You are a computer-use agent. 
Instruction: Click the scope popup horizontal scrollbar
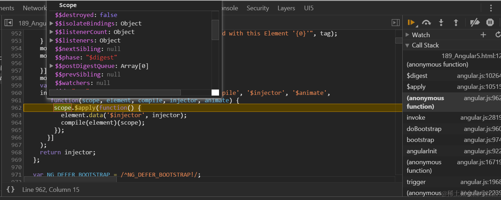(115, 92)
